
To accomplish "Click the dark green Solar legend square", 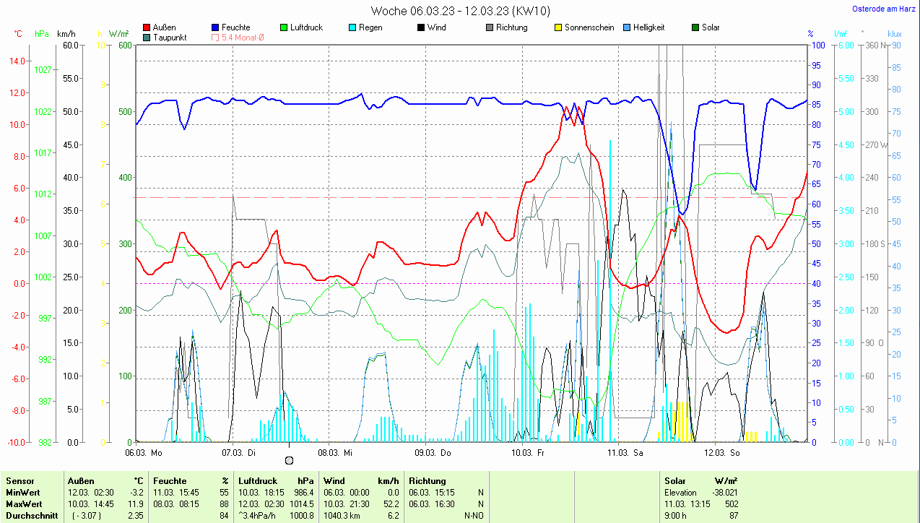I will 695,27.
